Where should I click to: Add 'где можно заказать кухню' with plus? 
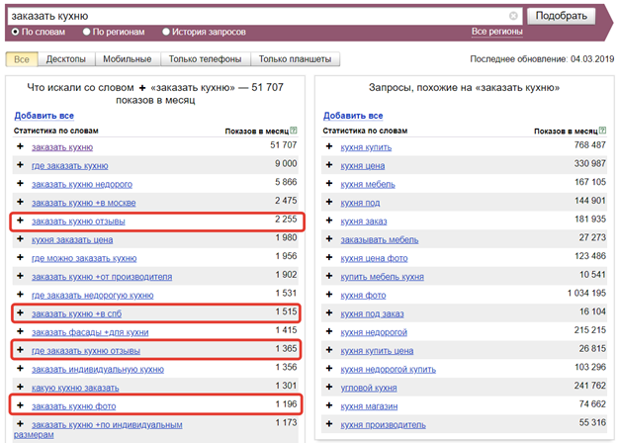tap(20, 257)
